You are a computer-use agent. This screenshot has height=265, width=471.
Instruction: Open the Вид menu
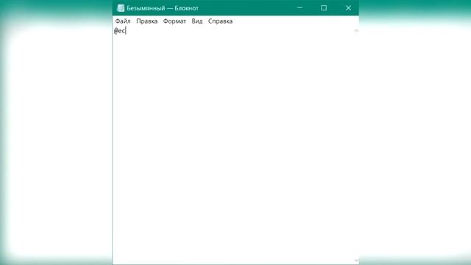point(197,21)
